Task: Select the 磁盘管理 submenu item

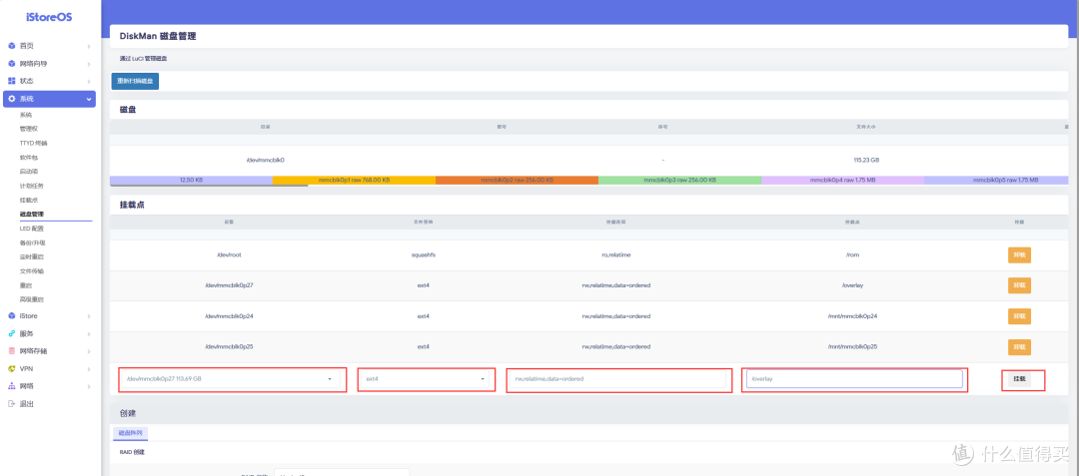Action: coord(31,215)
